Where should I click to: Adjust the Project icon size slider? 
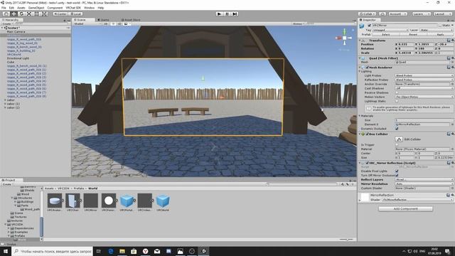[x=347, y=240]
